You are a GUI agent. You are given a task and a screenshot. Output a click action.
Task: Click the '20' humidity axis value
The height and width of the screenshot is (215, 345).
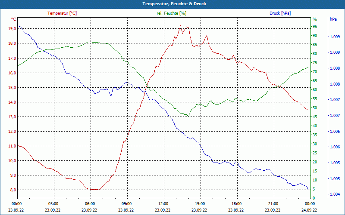pos(315,162)
